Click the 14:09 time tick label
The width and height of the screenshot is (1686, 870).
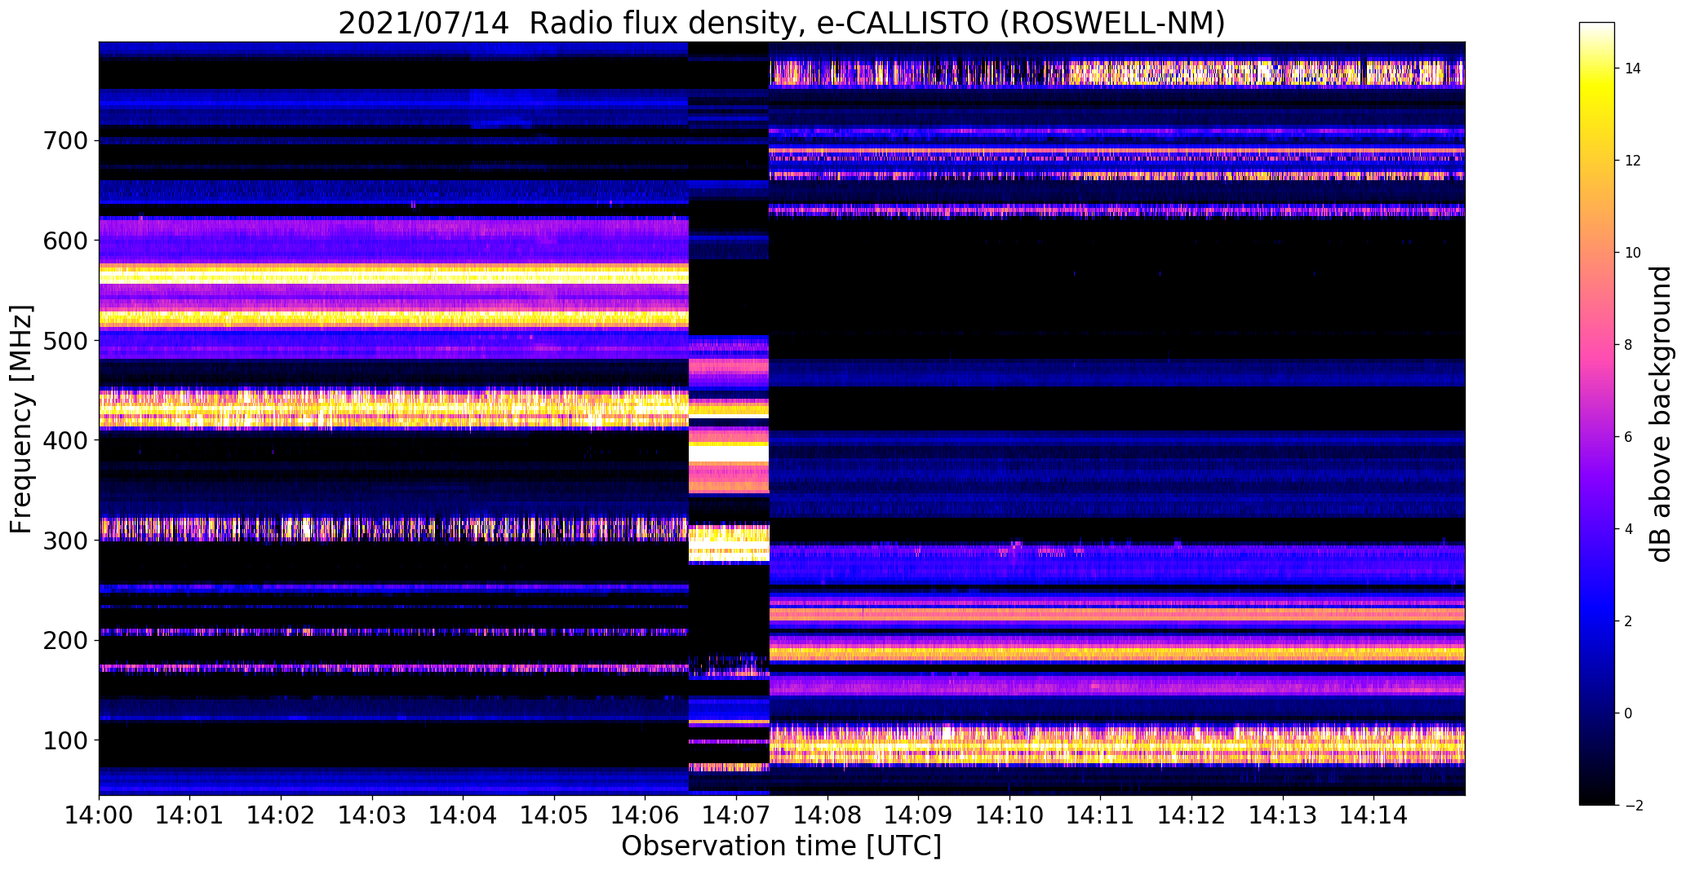[919, 815]
